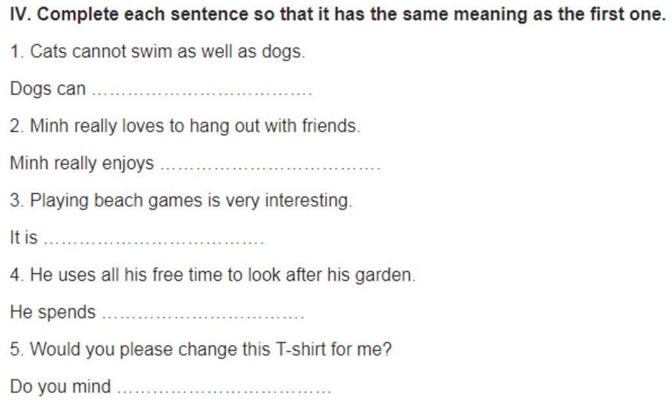Click the words 'He spends'
The height and width of the screenshot is (404, 672).
point(52,312)
